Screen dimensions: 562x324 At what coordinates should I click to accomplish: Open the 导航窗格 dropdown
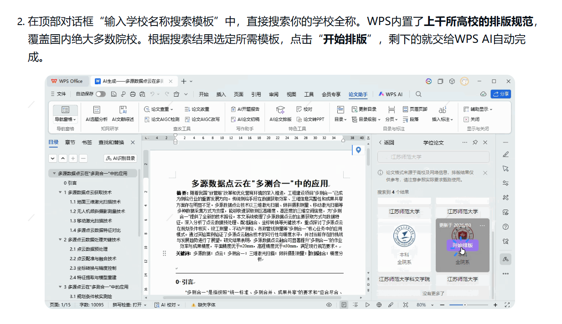66,119
